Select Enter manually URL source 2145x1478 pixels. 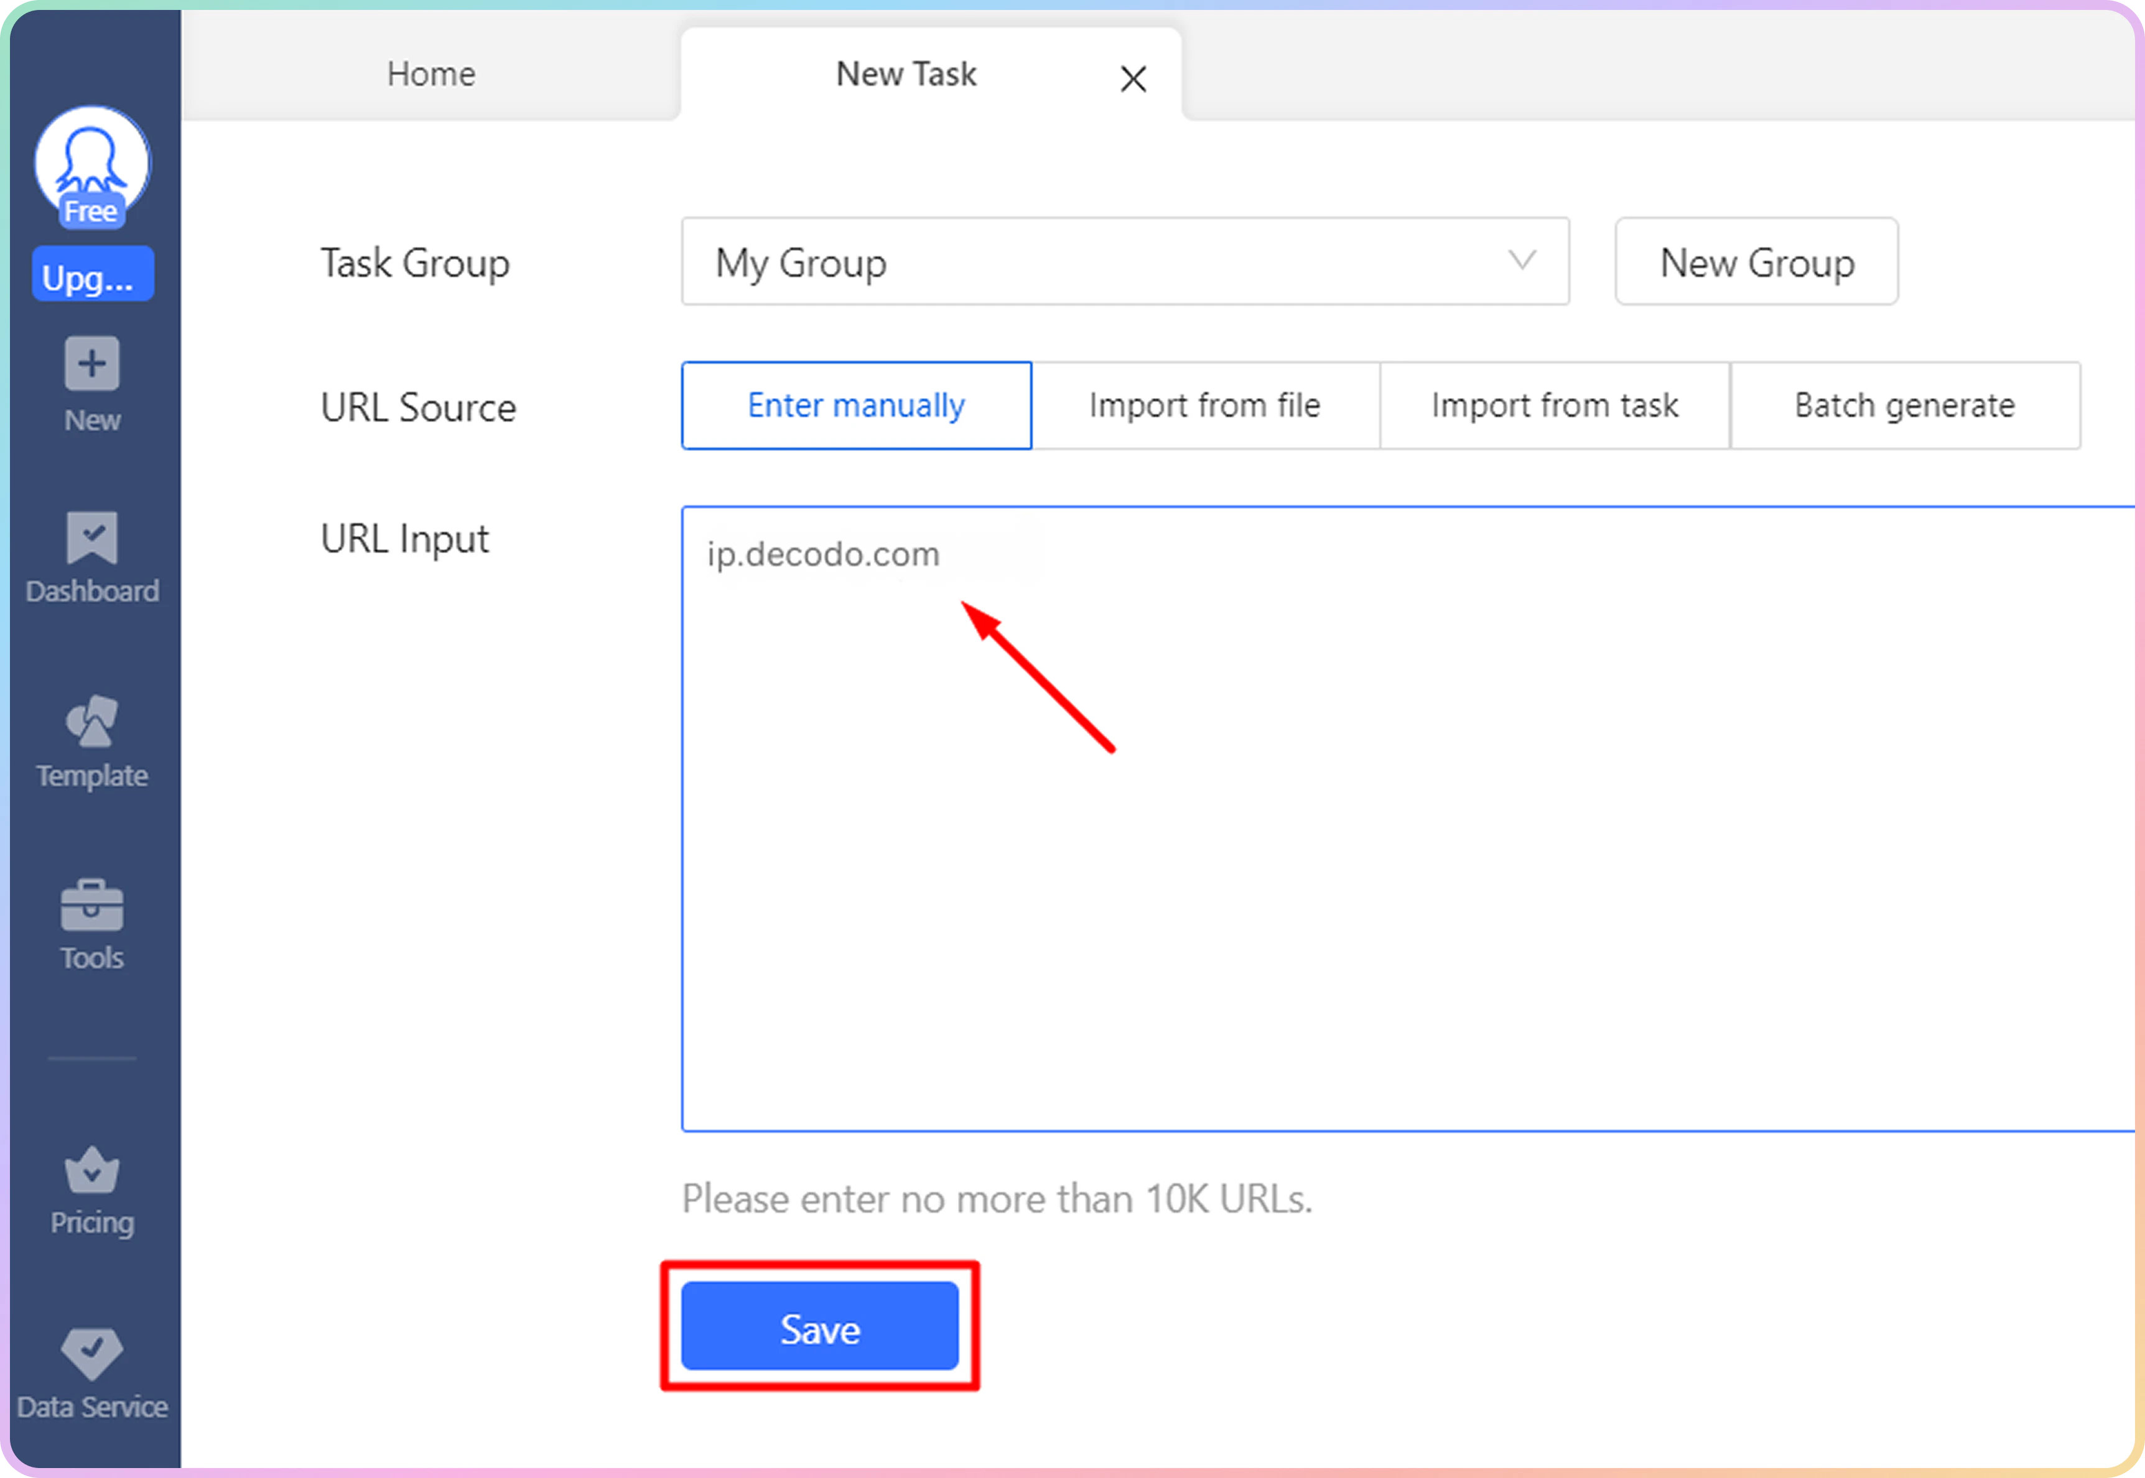point(856,406)
